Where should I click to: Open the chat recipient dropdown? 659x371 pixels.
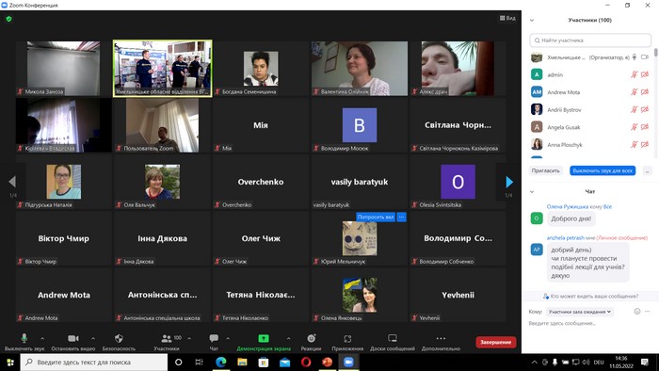pyautogui.click(x=580, y=312)
